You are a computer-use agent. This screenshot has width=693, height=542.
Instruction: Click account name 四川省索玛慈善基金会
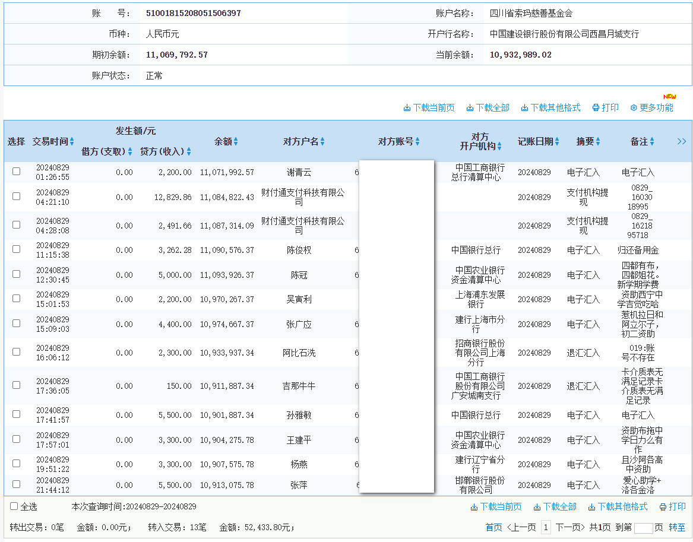[531, 13]
